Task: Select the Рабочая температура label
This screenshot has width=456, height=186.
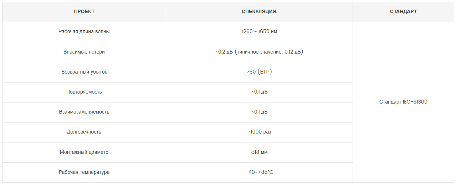Action: pos(84,172)
